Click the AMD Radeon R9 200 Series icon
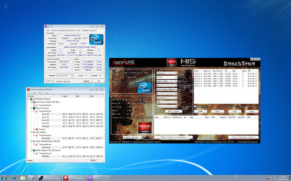The image size is (291, 181). point(34,150)
